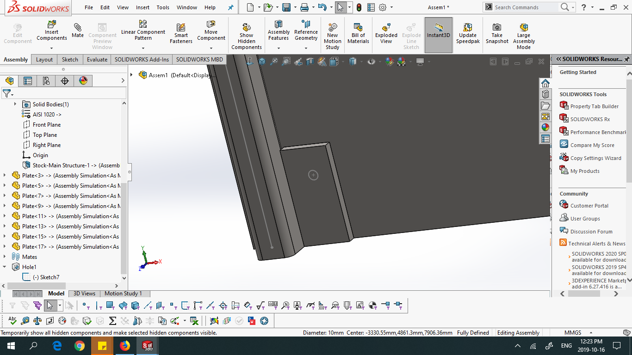Screen dimensions: 632x355
Task: Expand the Plate<3> component
Action: (5, 175)
